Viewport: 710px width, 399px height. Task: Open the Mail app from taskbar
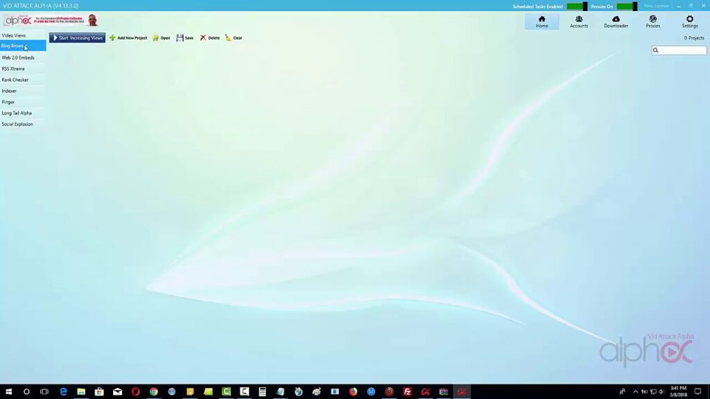tap(117, 392)
